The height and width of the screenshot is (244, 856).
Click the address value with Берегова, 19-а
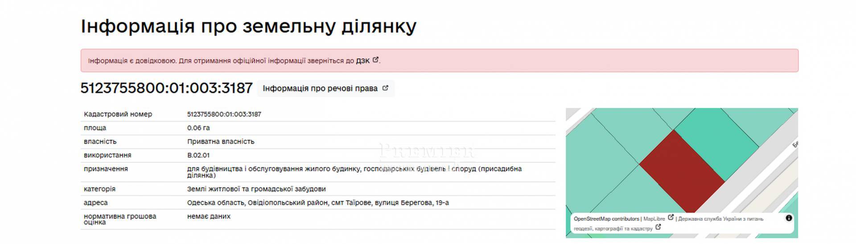317,203
